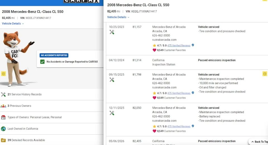
Task: Click the yellow left arrow icon
Action: (3, 74)
